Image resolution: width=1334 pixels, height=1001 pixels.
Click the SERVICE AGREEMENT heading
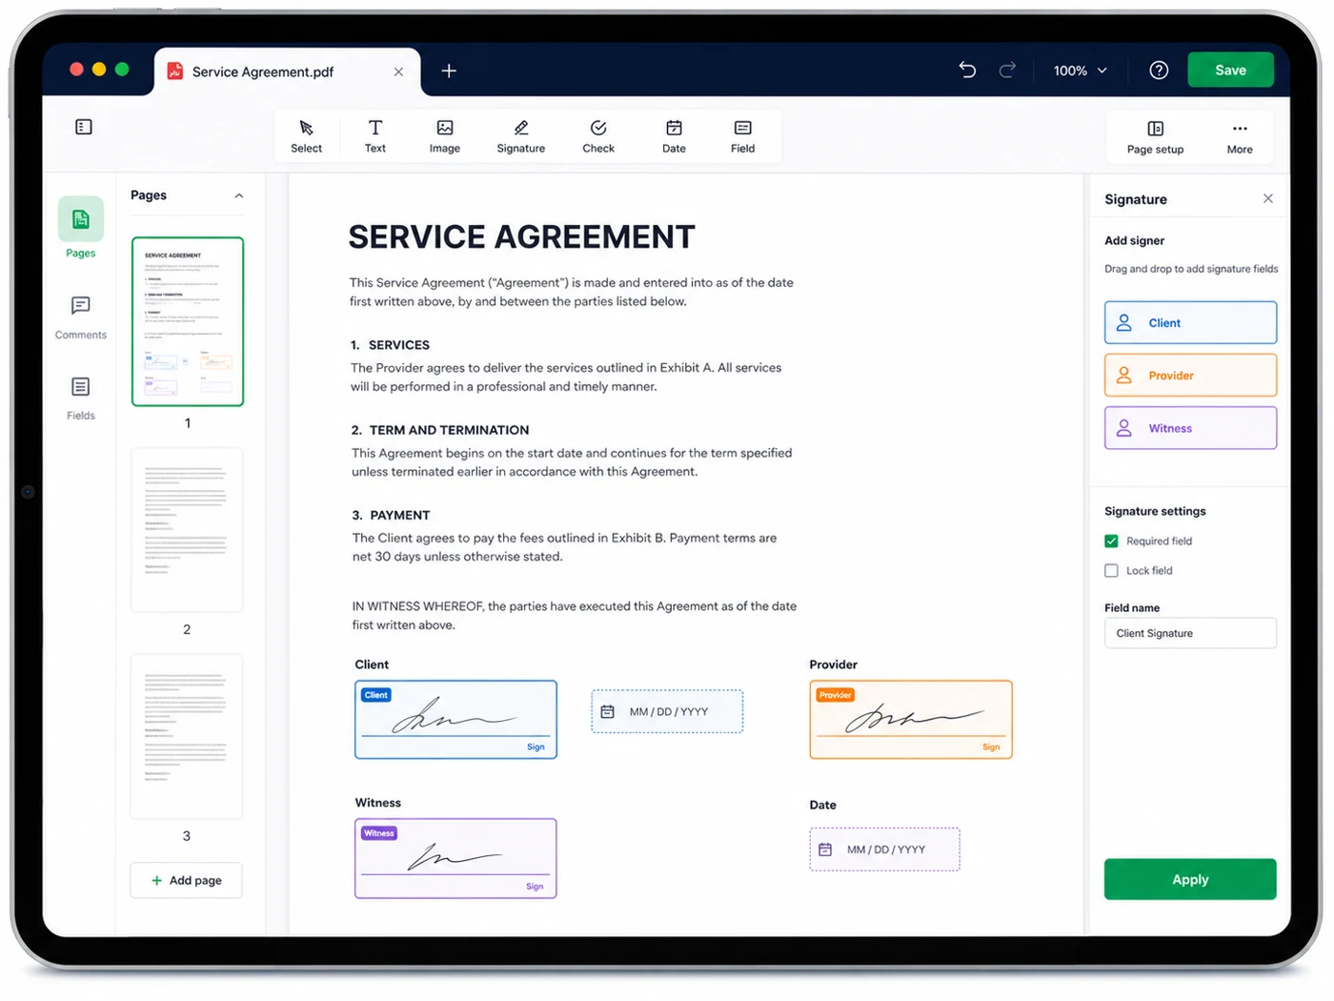point(521,236)
